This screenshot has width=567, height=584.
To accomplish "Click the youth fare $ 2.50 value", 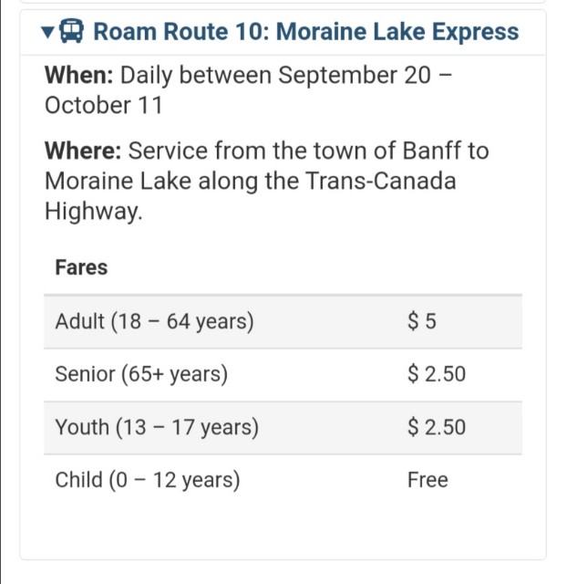I will (x=437, y=427).
